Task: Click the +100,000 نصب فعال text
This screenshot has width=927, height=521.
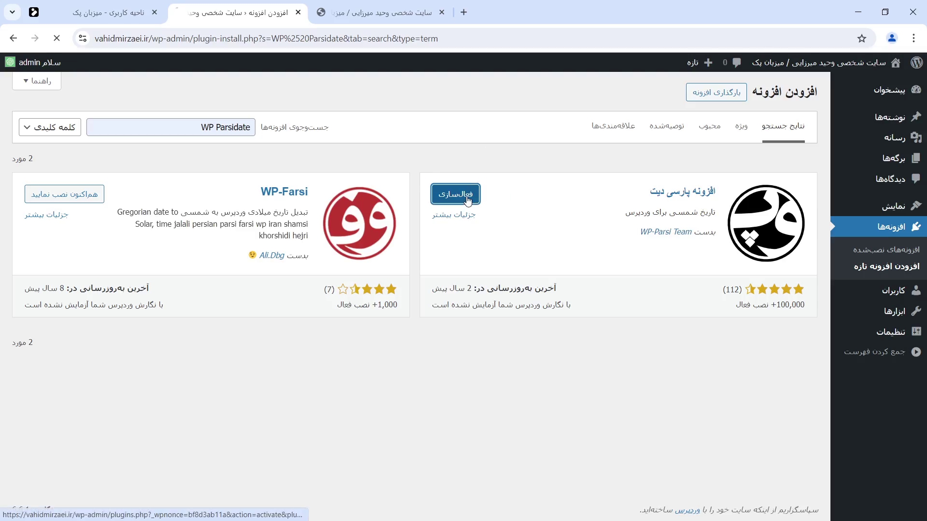Action: pos(770,305)
